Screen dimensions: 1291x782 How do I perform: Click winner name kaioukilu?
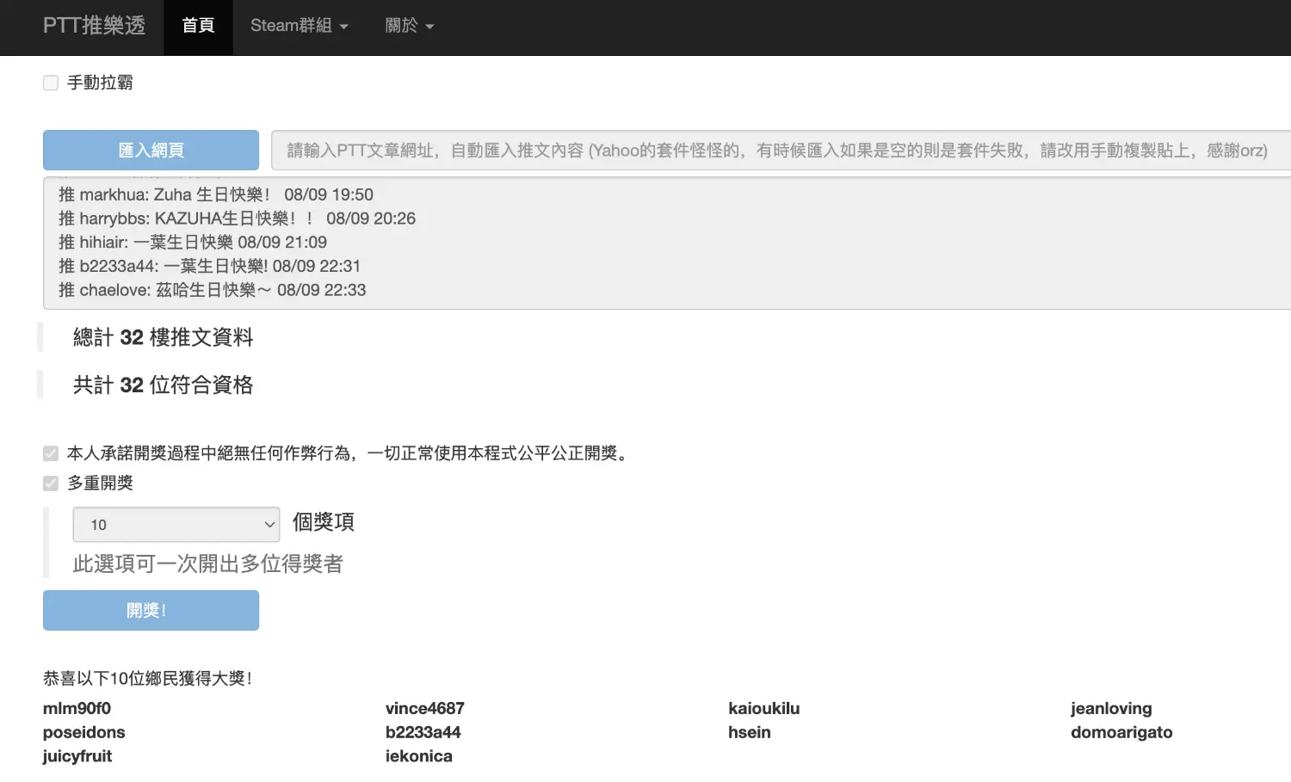(763, 709)
